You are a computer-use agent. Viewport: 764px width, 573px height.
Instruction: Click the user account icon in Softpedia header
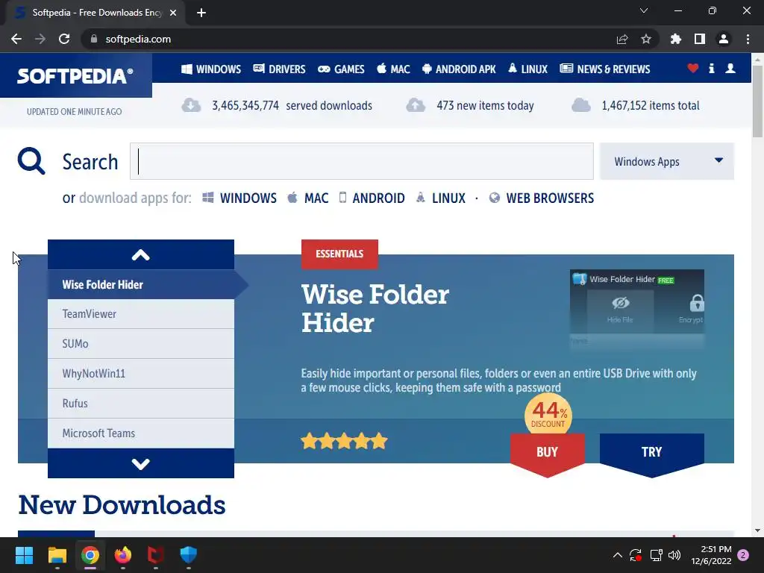click(730, 69)
